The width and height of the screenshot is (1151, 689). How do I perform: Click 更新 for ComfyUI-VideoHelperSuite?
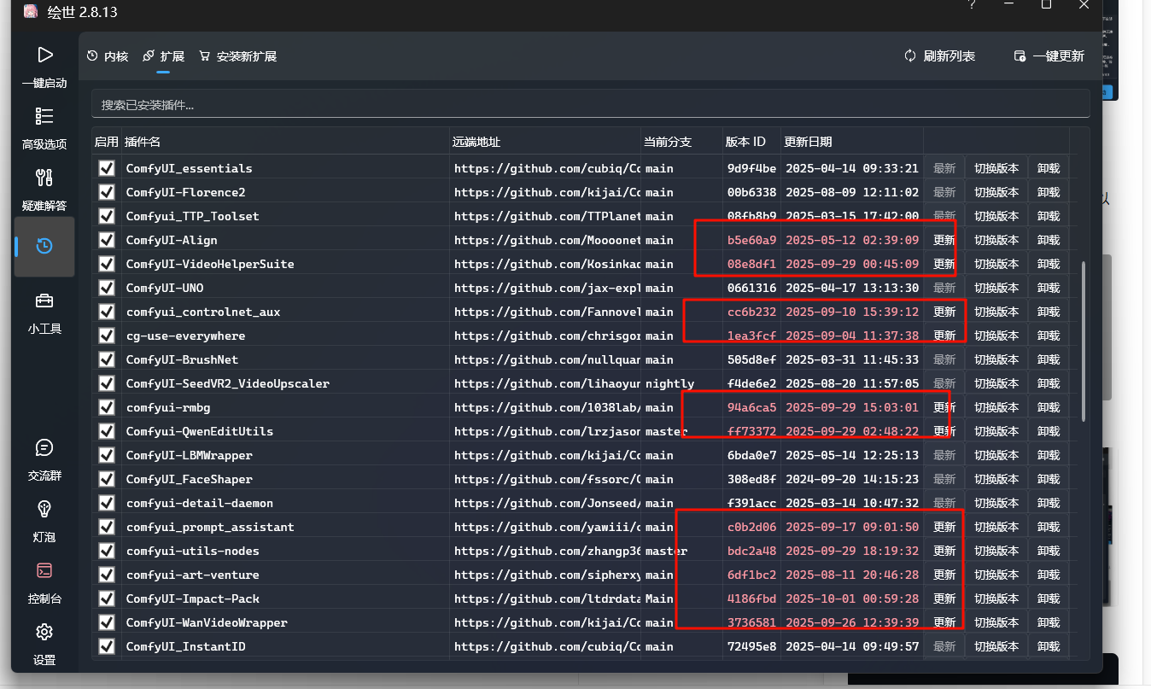point(944,264)
